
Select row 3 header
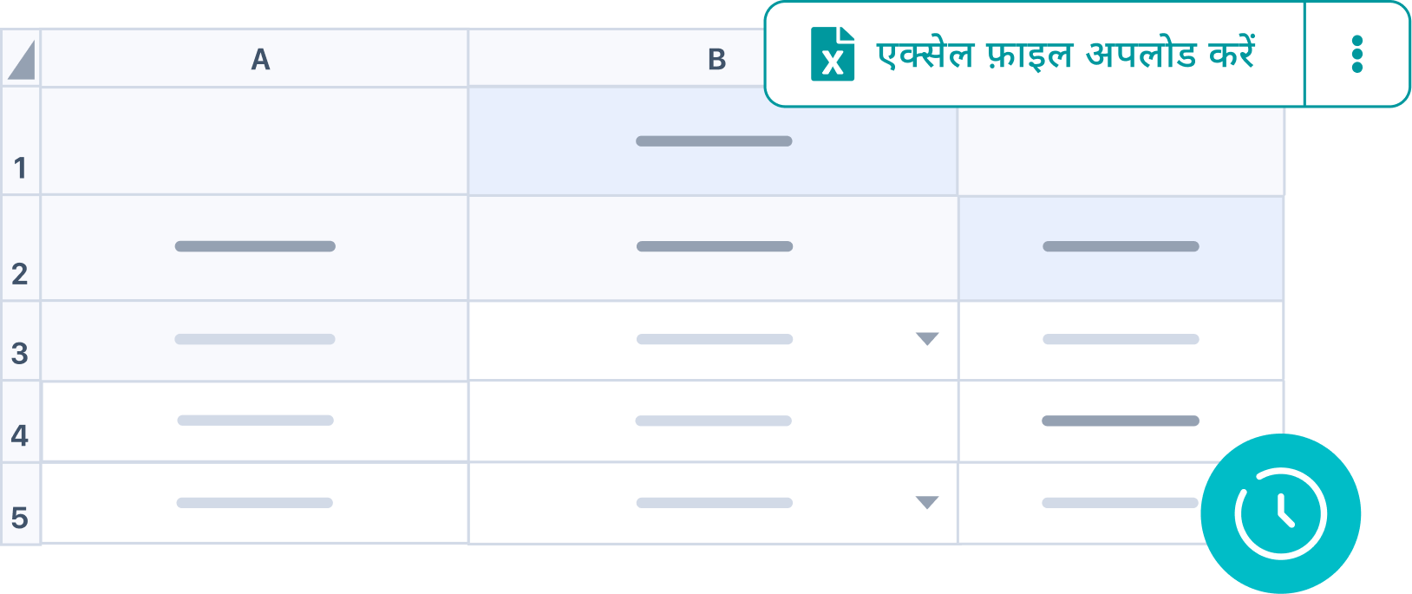[20, 341]
